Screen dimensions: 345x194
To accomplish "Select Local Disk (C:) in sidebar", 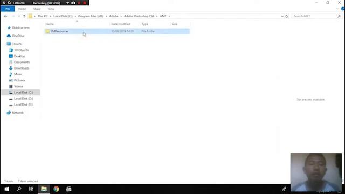I will point(20,92).
